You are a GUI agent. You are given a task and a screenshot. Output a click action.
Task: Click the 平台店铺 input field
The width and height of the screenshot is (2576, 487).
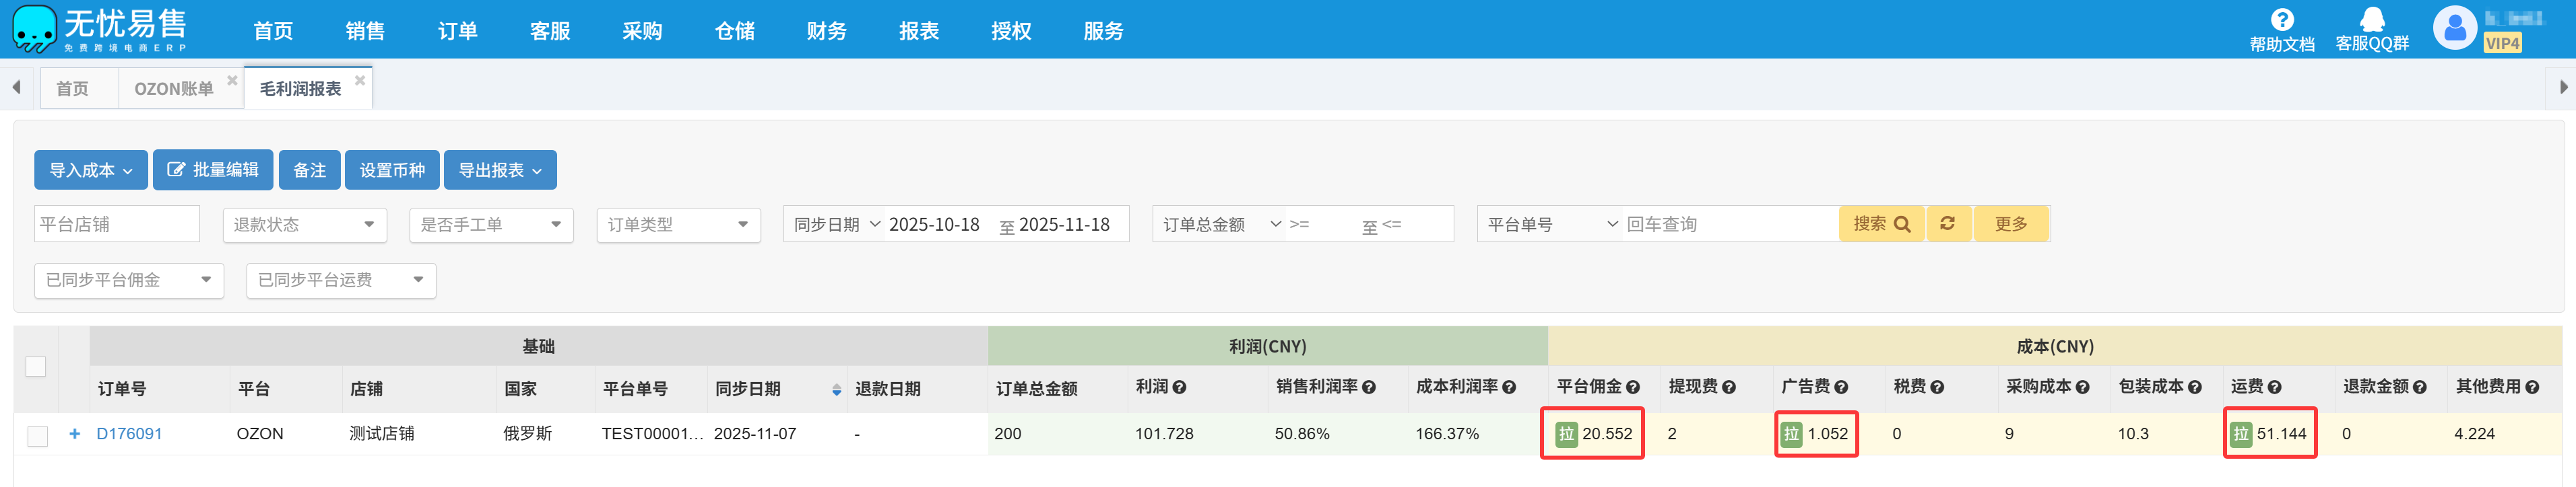(x=116, y=225)
